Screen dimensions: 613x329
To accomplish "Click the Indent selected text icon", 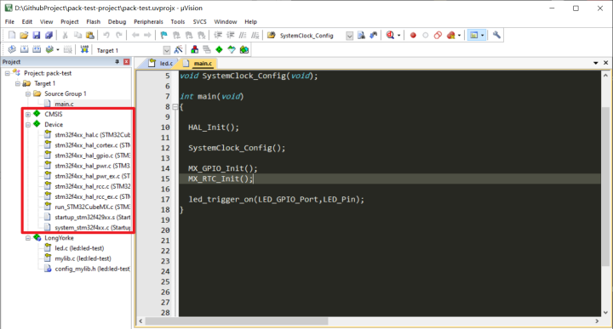I will [x=218, y=35].
